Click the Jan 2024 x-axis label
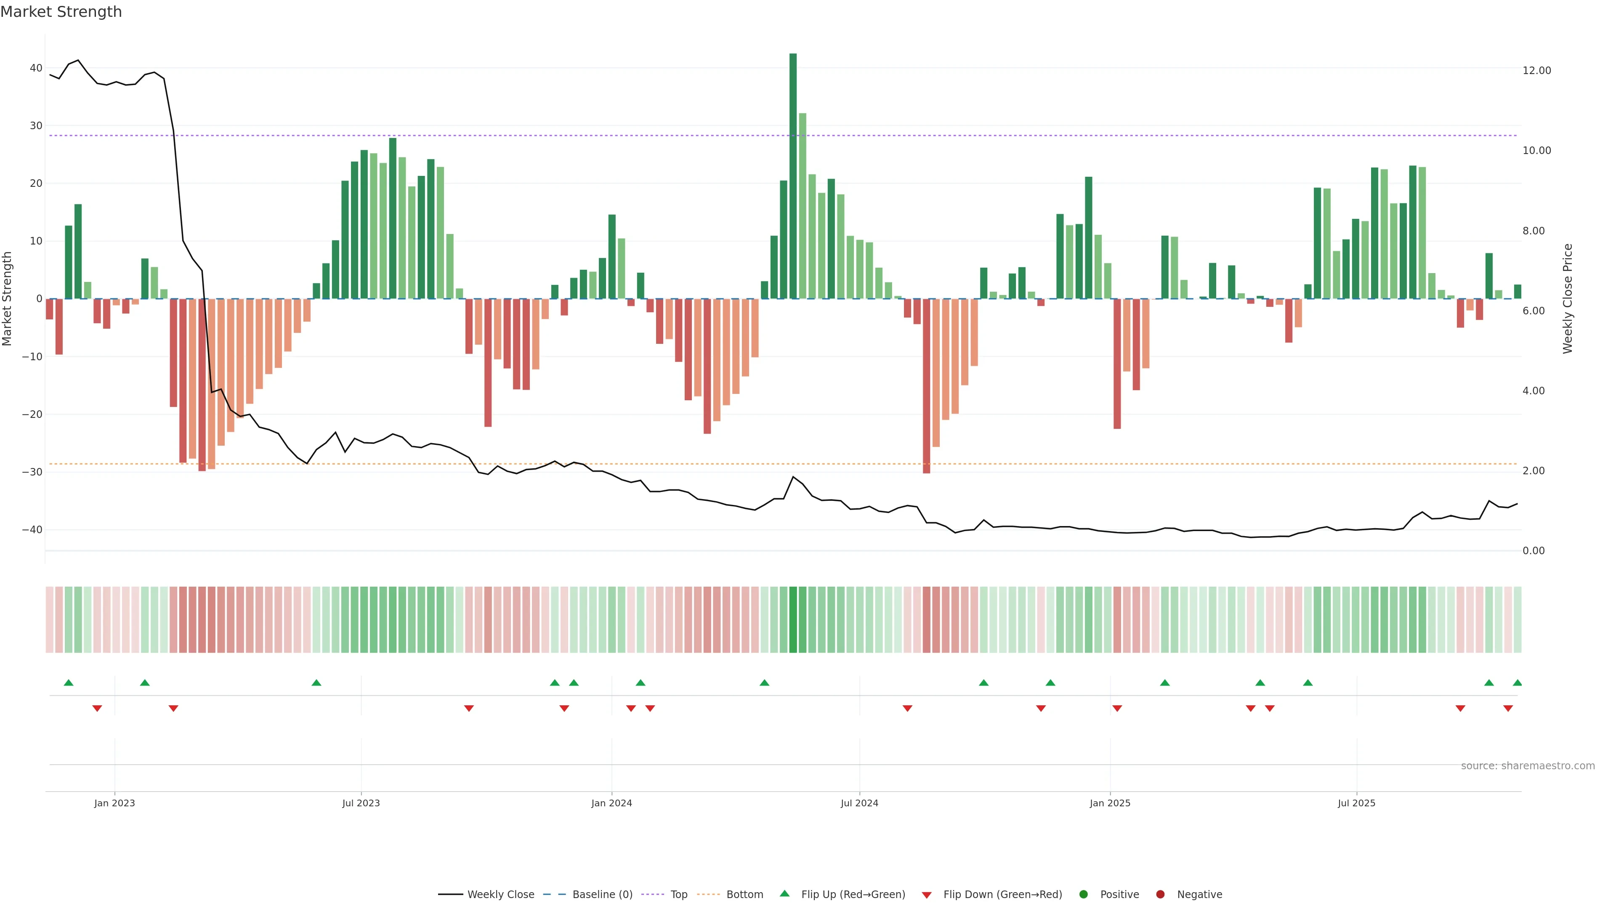1616x909 pixels. pyautogui.click(x=611, y=803)
